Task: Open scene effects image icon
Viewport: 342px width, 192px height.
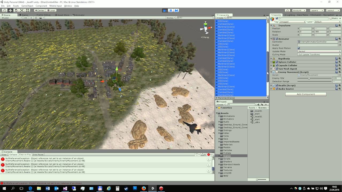Action: click(x=41, y=18)
